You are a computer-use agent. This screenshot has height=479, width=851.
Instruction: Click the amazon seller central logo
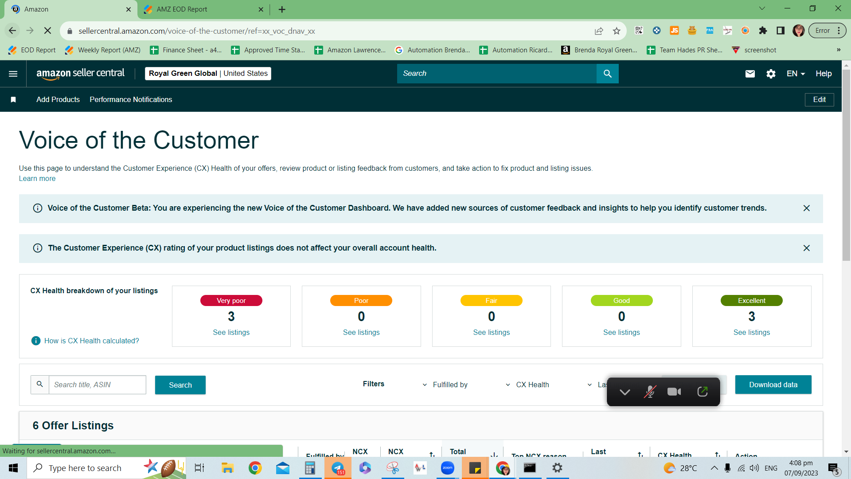tap(81, 74)
